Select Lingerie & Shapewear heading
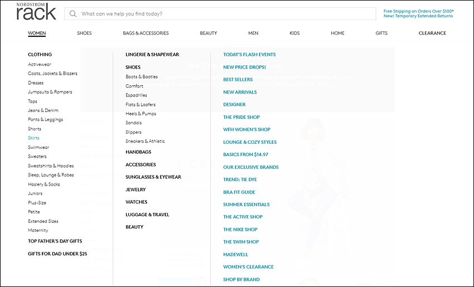Screen dimensions: 474x287 click(152, 55)
